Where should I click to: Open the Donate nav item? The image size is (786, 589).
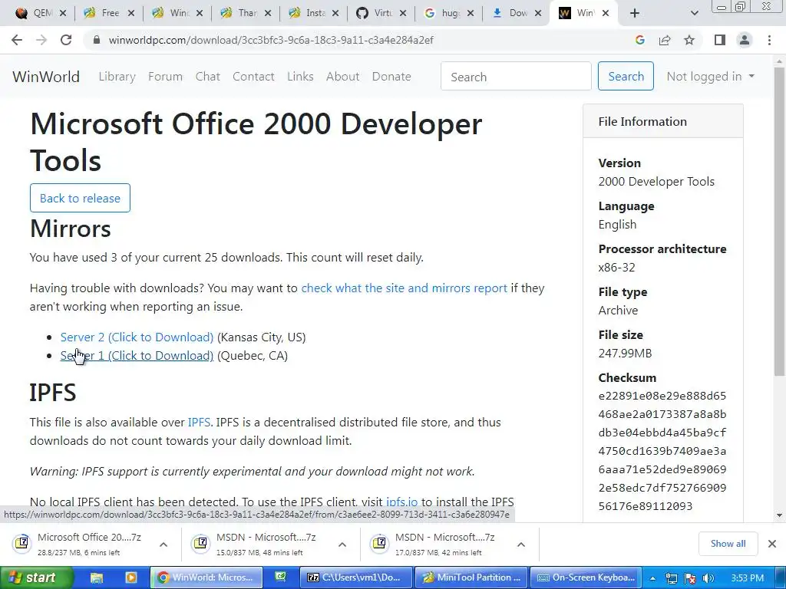tap(391, 77)
